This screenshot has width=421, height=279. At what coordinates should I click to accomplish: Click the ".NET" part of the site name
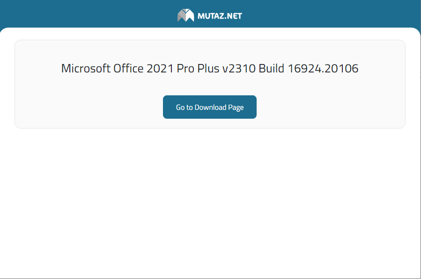tap(233, 16)
